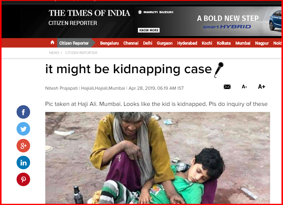Viewport: 283px width, 205px height.
Task: Select Hyderabad in city navigation
Action: click(187, 43)
